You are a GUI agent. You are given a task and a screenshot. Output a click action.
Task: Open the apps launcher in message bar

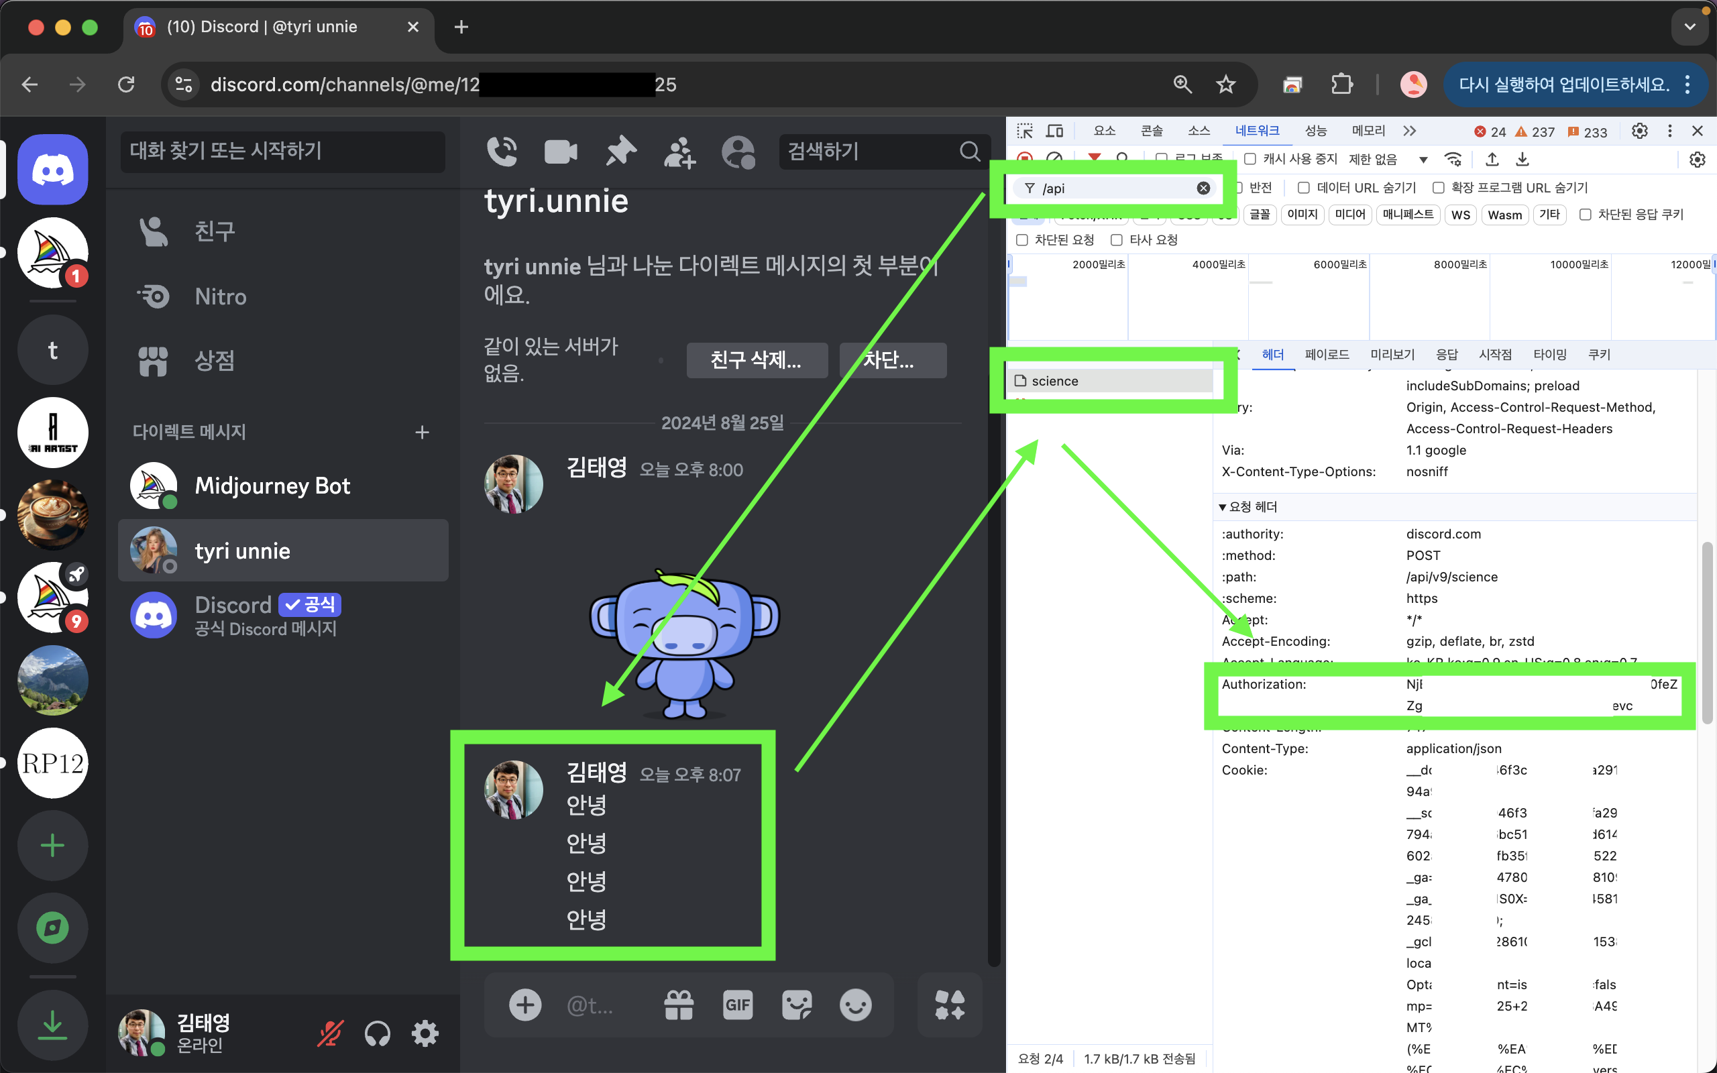949,1005
